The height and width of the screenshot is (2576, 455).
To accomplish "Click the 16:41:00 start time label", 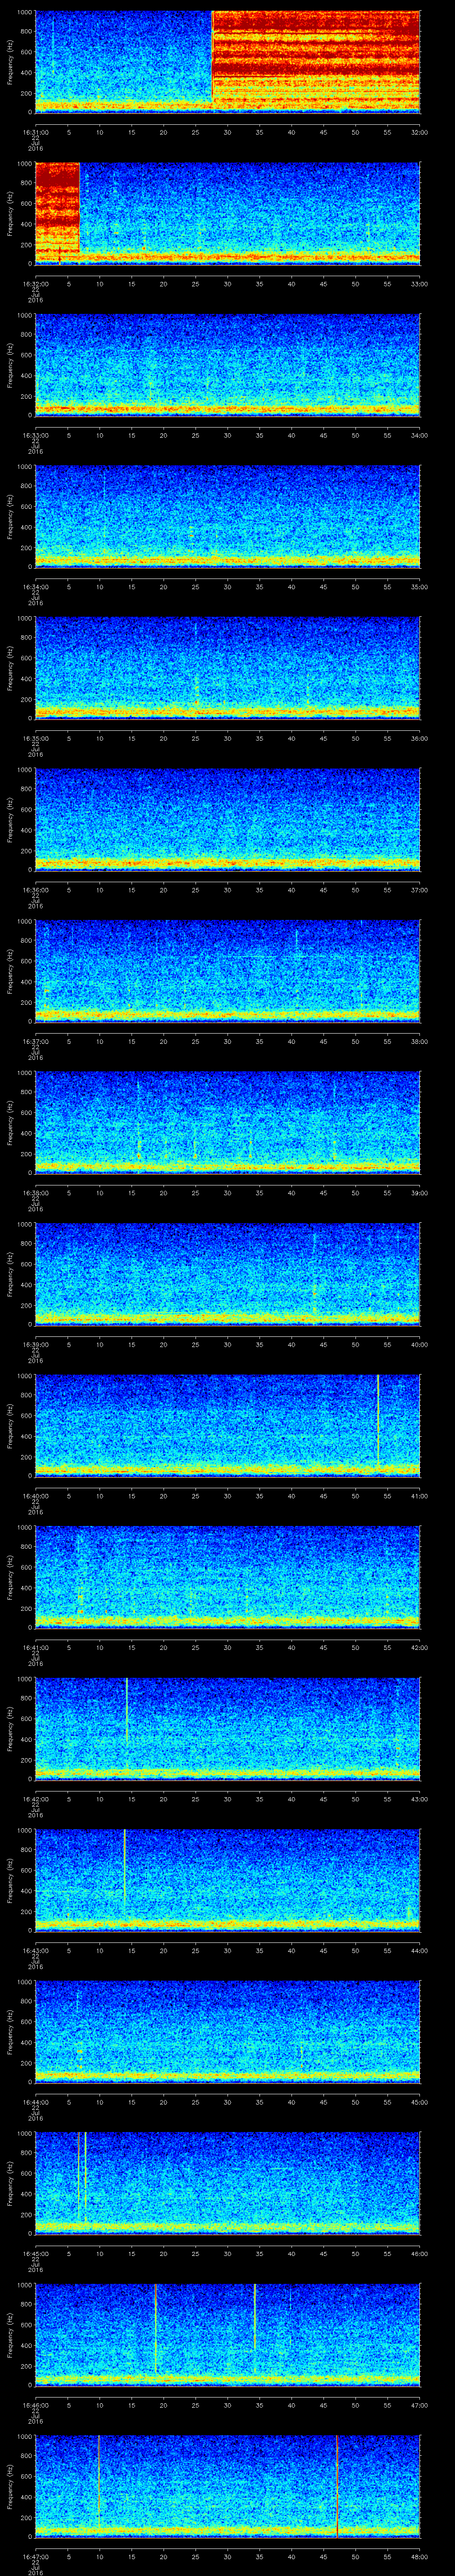I will tap(35, 1647).
